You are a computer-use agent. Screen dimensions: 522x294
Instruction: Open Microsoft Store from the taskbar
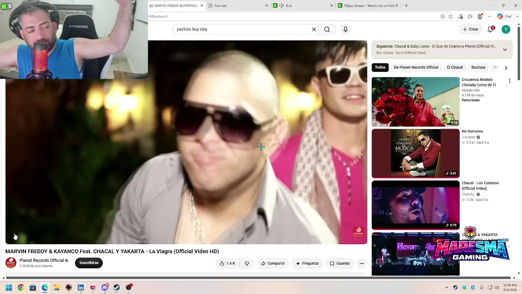tap(33, 287)
